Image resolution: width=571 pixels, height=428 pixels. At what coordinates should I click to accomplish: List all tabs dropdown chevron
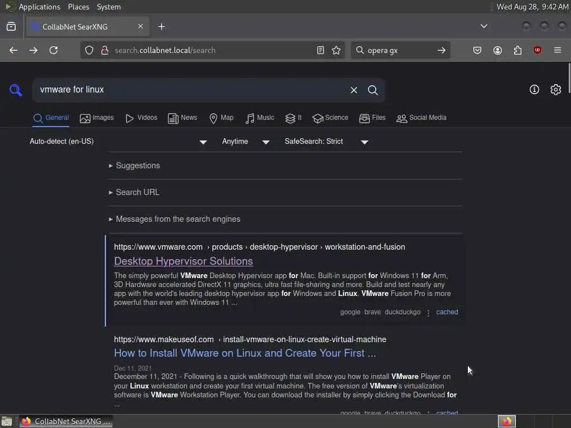pyautogui.click(x=484, y=26)
